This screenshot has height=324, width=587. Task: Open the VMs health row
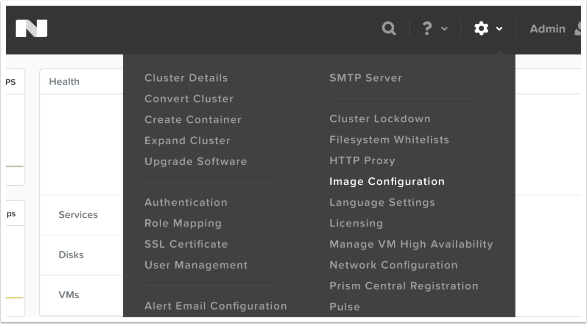point(69,295)
